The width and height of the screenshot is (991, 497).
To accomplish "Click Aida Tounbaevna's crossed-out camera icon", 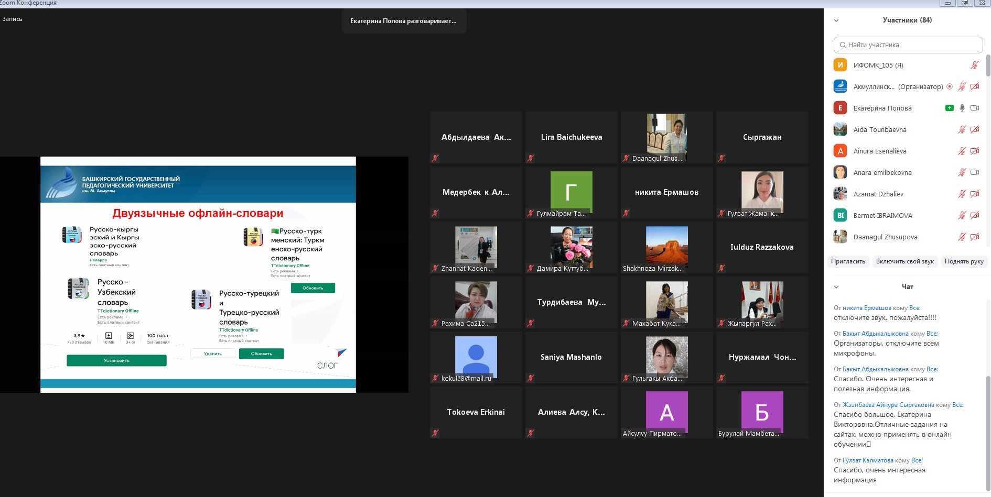I will tap(975, 130).
